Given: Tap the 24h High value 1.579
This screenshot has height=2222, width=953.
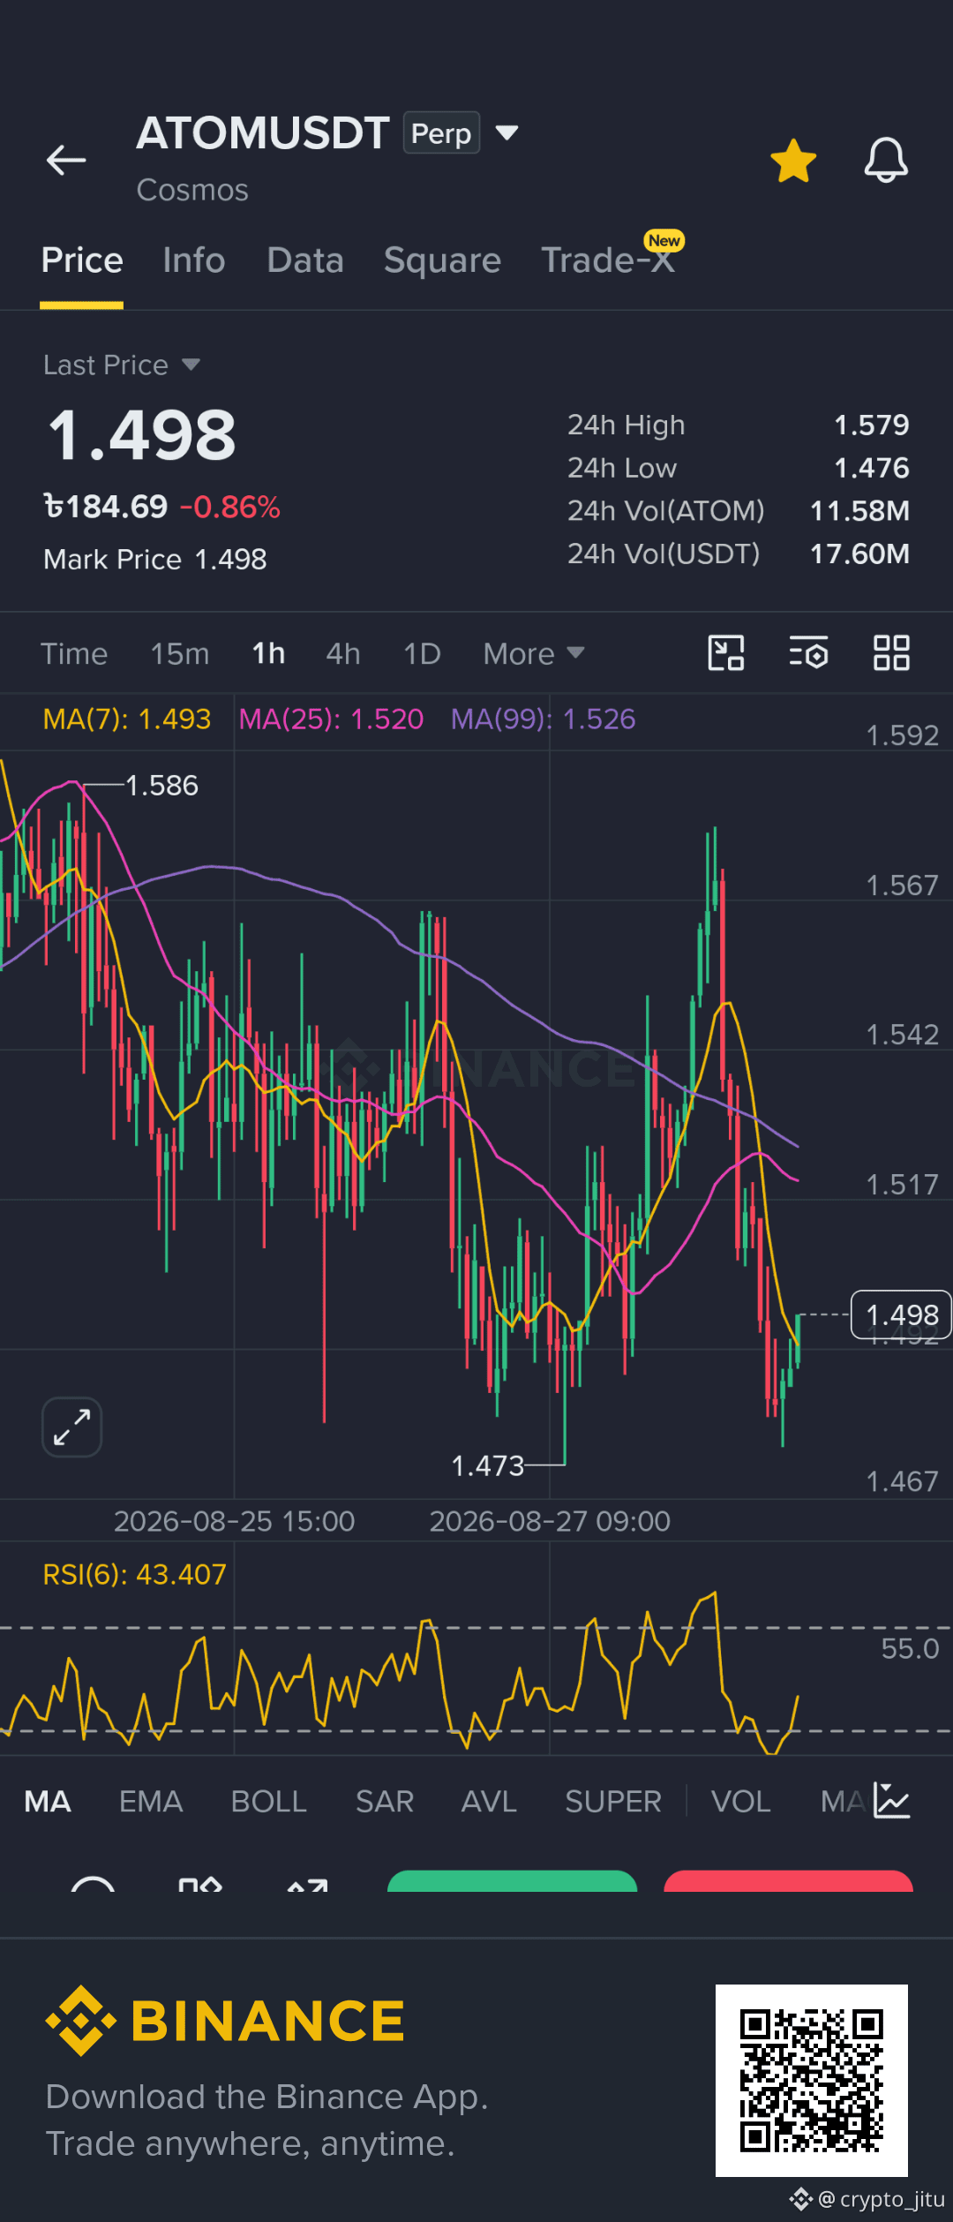Looking at the screenshot, I should click(x=872, y=425).
